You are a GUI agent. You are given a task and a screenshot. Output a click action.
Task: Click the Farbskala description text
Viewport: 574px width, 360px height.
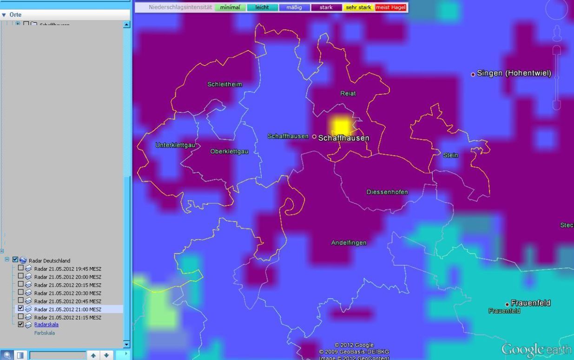[x=45, y=333]
